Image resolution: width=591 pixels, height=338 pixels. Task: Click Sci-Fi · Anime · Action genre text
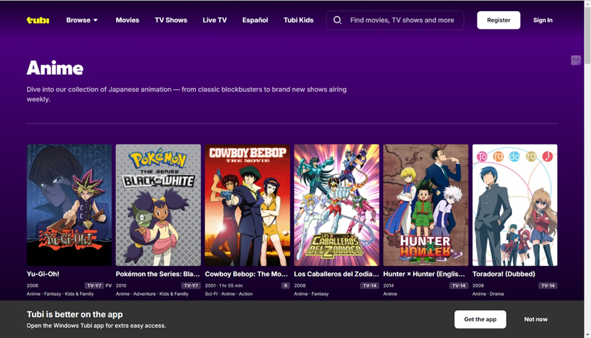point(229,294)
